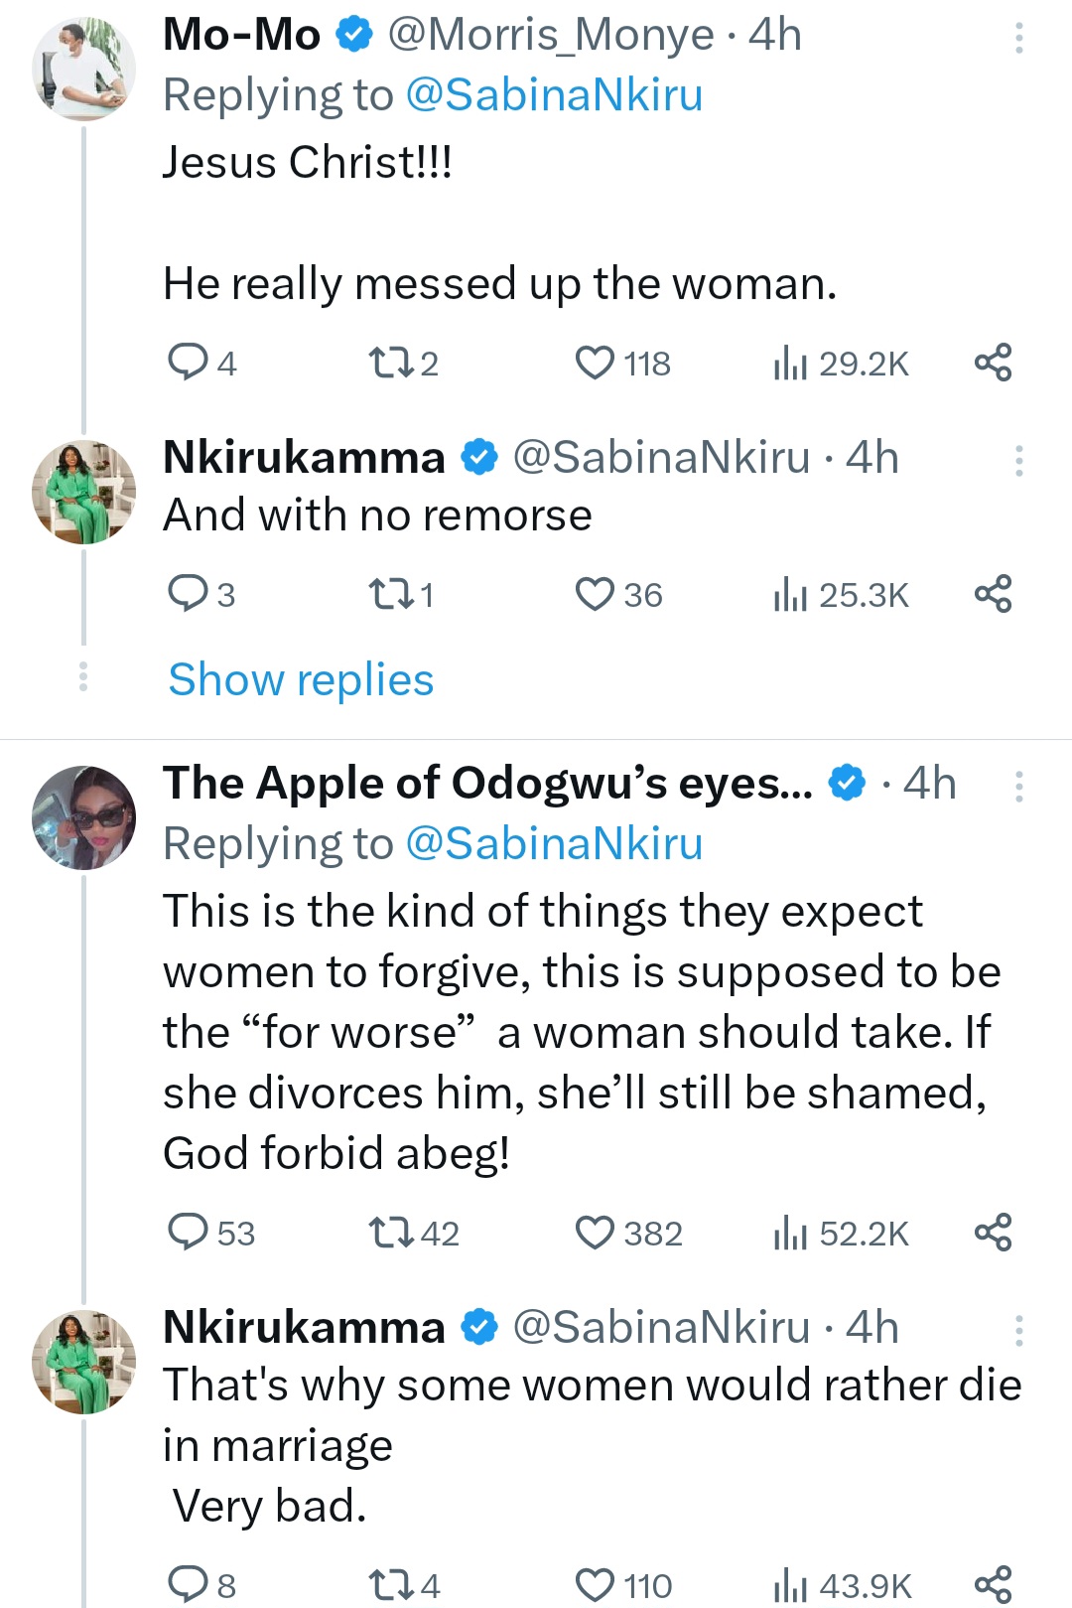View Mo-Mo's profile picture
Image resolution: width=1072 pixels, height=1608 pixels.
[x=83, y=70]
